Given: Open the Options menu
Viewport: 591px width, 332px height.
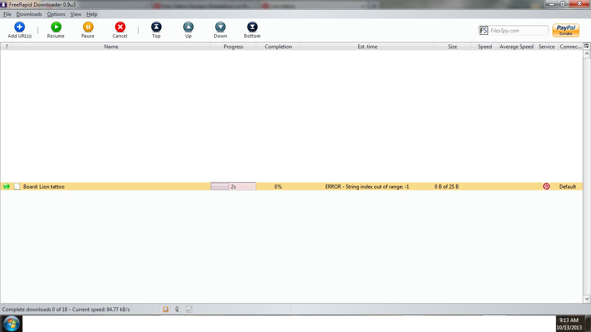Looking at the screenshot, I should (x=56, y=14).
